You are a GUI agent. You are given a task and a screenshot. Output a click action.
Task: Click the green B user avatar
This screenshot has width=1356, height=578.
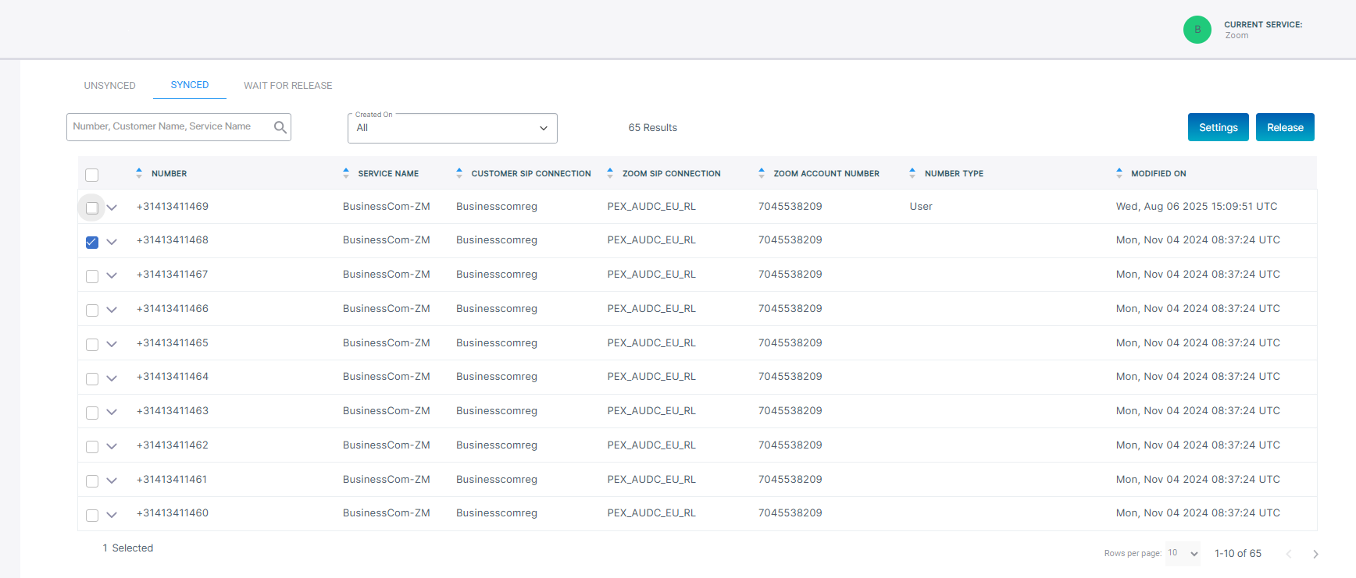(1197, 30)
